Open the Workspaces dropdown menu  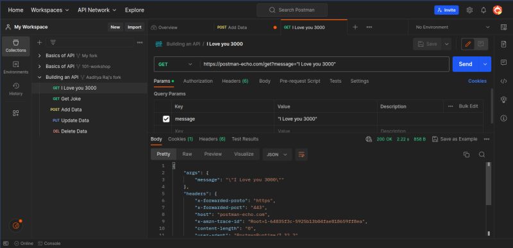[x=50, y=10]
